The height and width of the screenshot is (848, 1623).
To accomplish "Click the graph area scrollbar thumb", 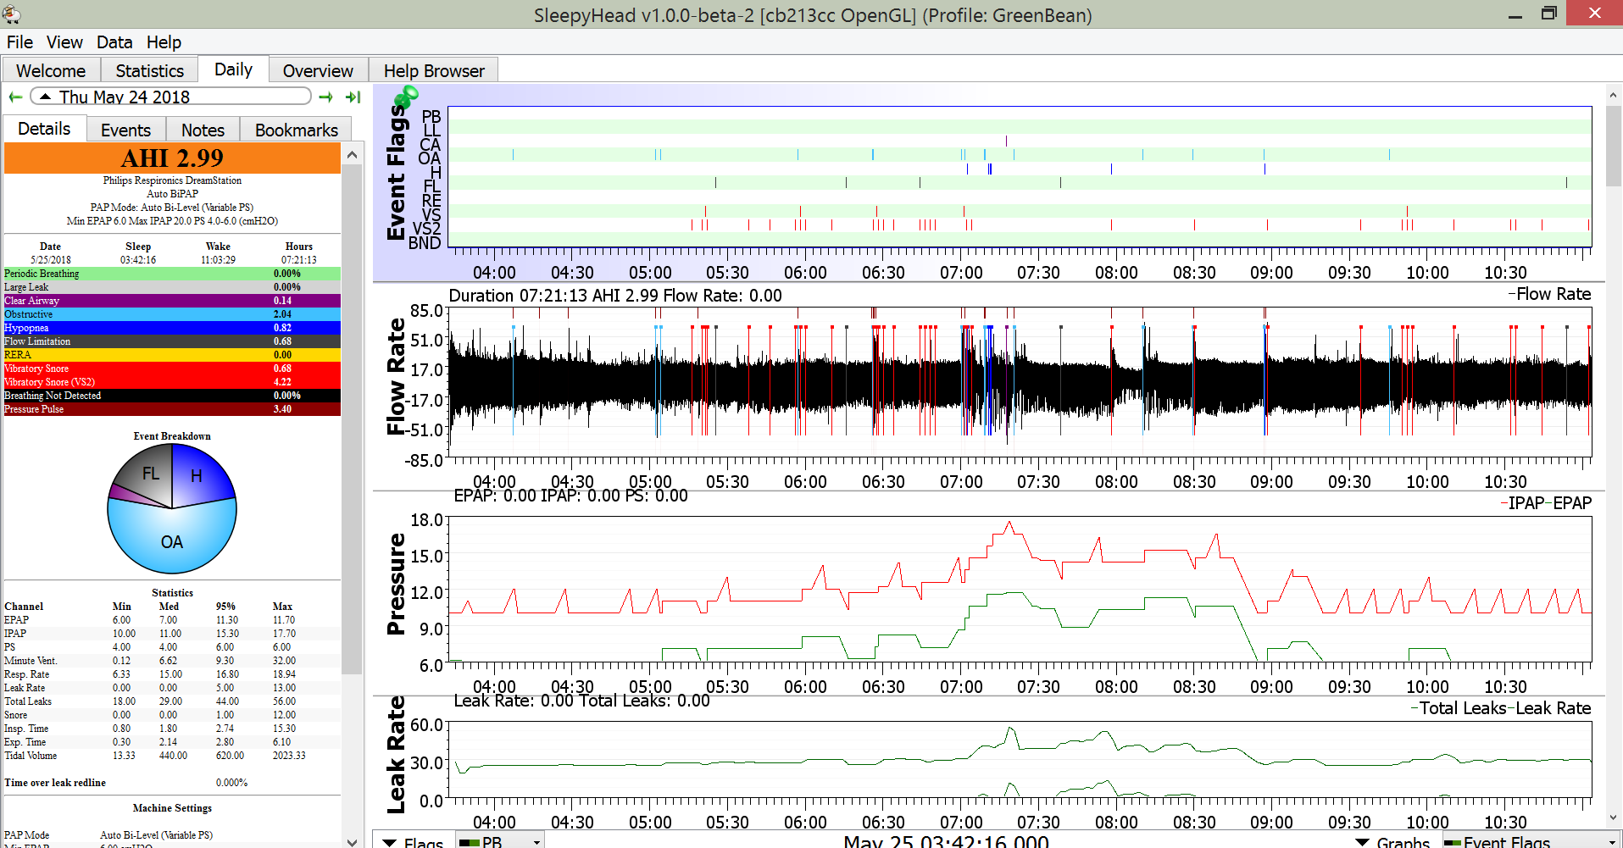I will pyautogui.click(x=1613, y=146).
